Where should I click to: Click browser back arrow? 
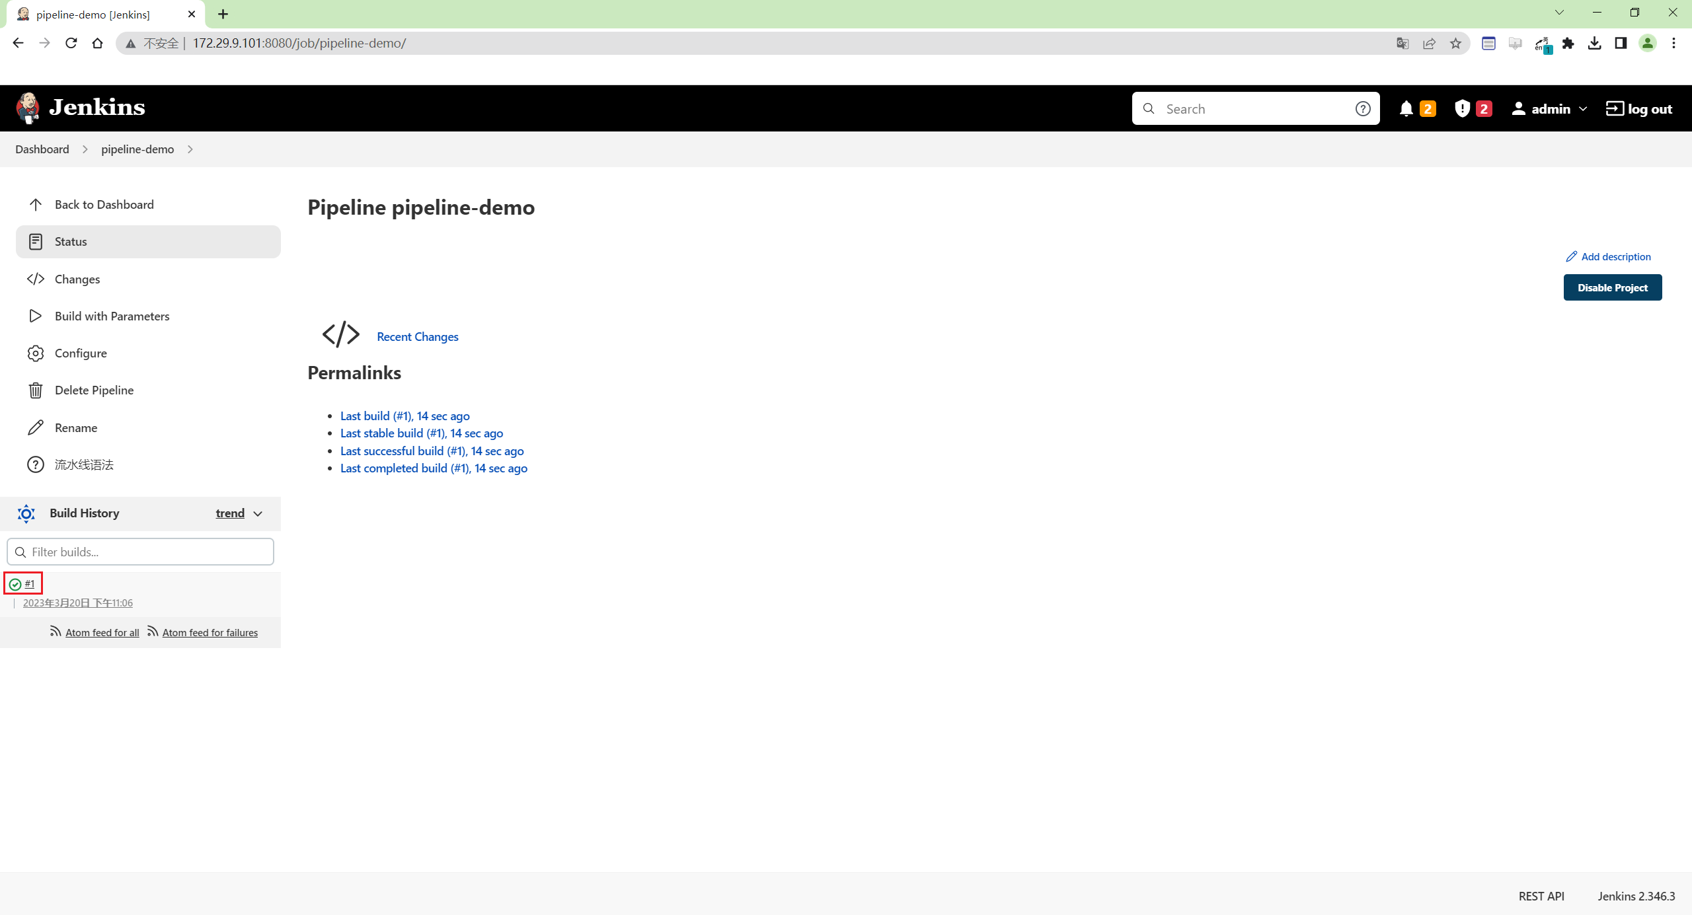[x=18, y=43]
